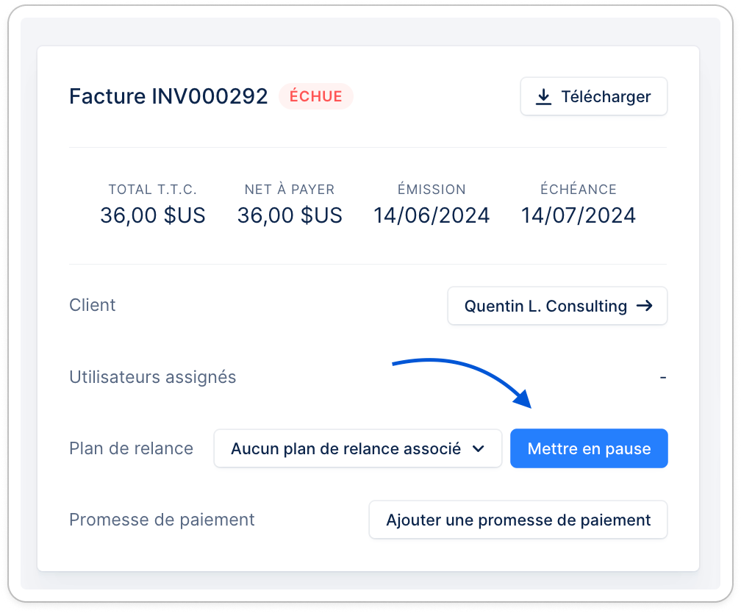Click the dash value for Utilisateurs assignés
Viewport: 741px width, 613px height.
click(x=663, y=378)
